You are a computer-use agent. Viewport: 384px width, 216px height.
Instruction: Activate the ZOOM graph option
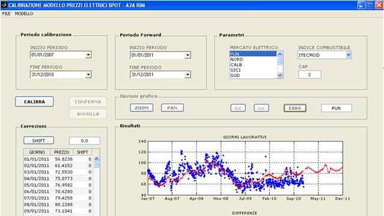[x=142, y=108]
